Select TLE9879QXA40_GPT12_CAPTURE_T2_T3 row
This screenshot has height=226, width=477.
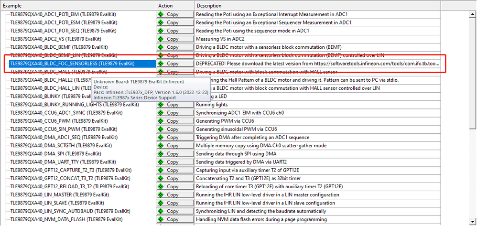click(71, 170)
